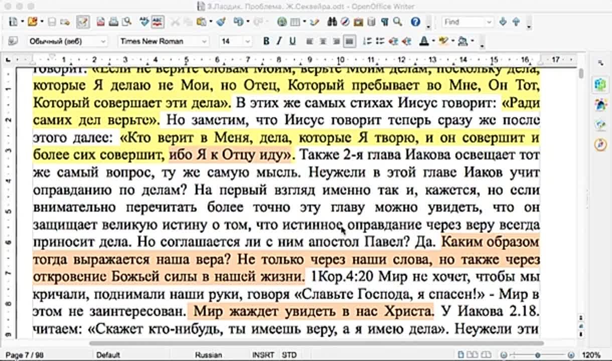Toggle automatic spellchecking
612x361 pixels.
(x=157, y=23)
